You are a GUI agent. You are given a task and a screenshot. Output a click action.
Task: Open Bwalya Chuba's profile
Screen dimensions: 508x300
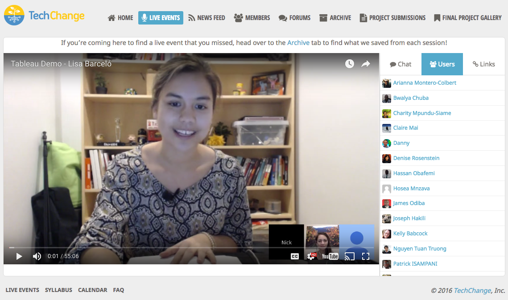point(411,98)
